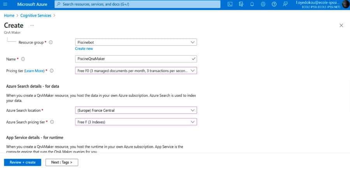Viewport: 350px width, 171px height.
Task: Click the 'Resource group' label
Action: (31, 42)
